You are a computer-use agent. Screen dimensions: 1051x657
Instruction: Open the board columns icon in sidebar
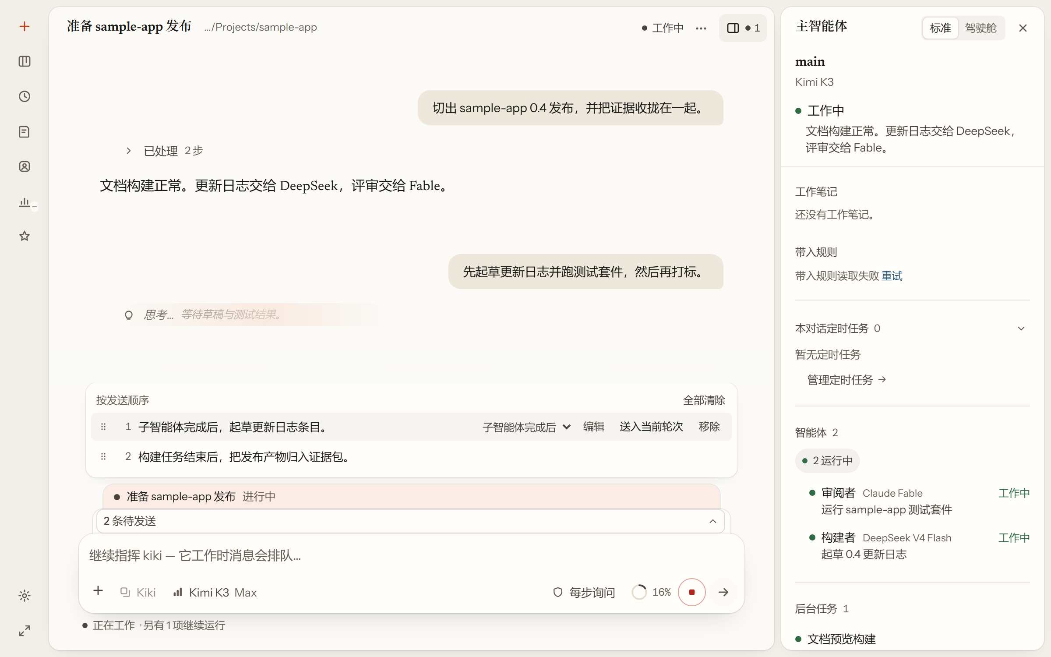click(25, 61)
